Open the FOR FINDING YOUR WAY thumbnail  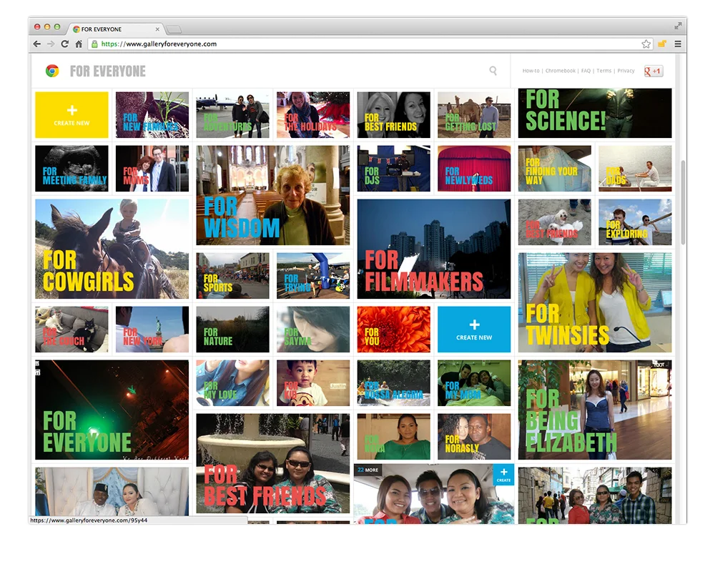click(x=555, y=169)
